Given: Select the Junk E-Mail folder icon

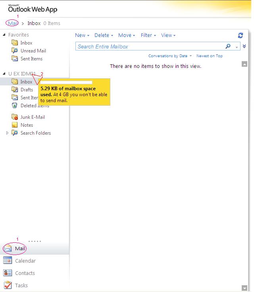Looking at the screenshot, I should (x=15, y=117).
